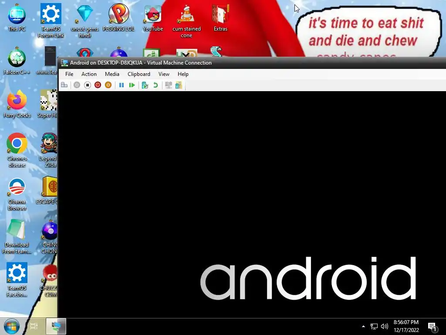Open the File menu
The height and width of the screenshot is (335, 446).
(x=69, y=74)
